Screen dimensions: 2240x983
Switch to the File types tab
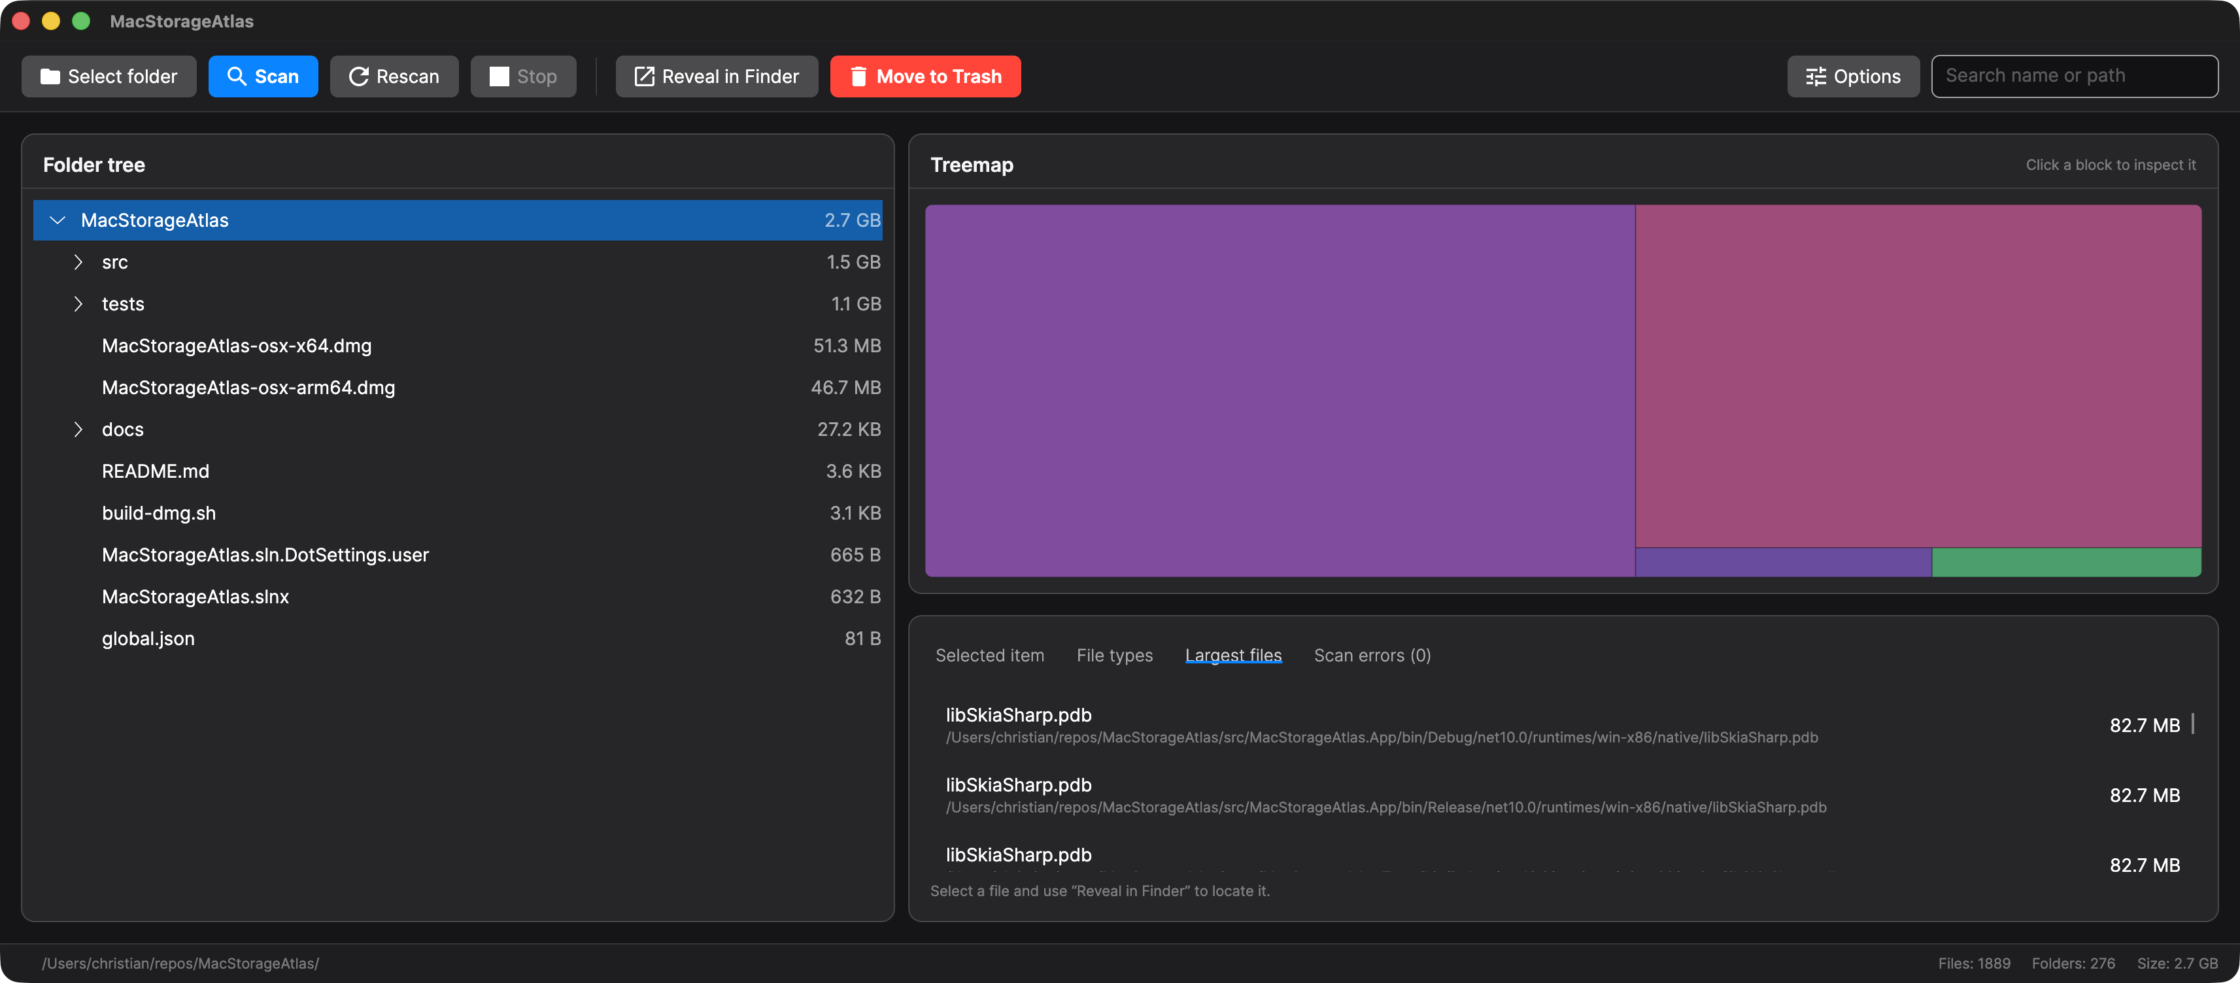pyautogui.click(x=1115, y=656)
